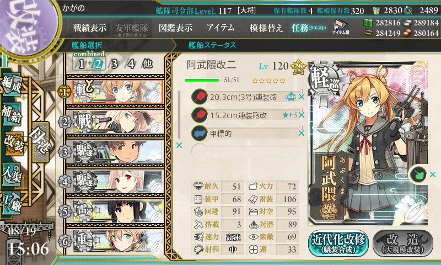This screenshot has width=441, height=265.
Task: Select the heavy cruiser in slot 6
Action: coord(115,241)
